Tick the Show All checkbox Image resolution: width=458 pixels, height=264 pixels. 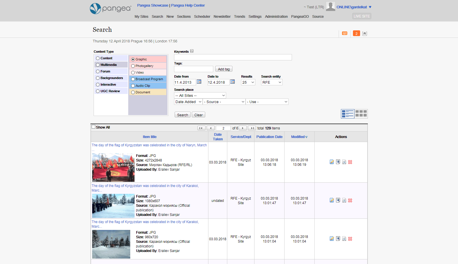tap(93, 127)
